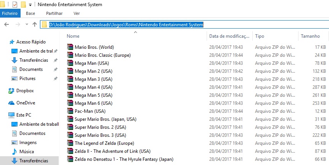Click the icon of Zelda II - The Adventure of Link
The image size is (329, 165).
[70, 151]
